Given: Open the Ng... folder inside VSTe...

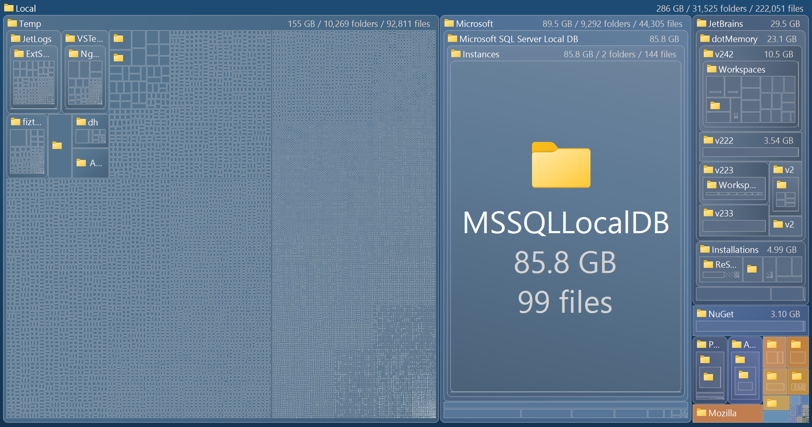Looking at the screenshot, I should [74, 54].
